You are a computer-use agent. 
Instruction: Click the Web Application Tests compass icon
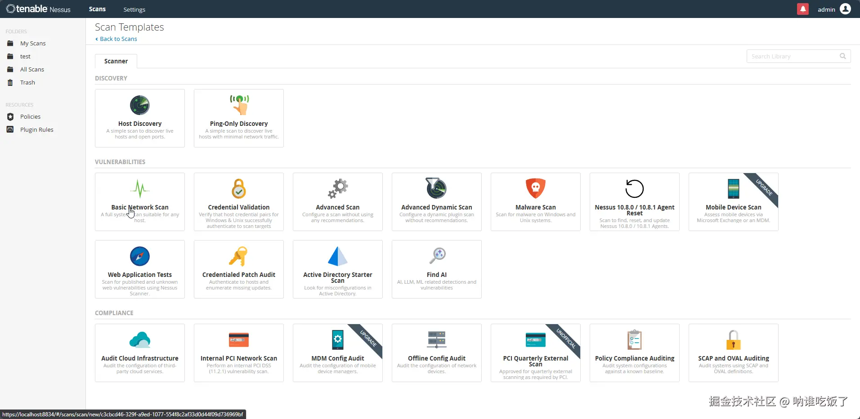[140, 256]
